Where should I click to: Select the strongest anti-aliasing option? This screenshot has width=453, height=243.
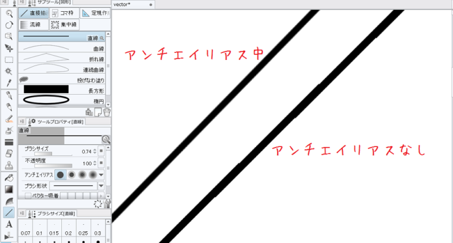(91, 175)
